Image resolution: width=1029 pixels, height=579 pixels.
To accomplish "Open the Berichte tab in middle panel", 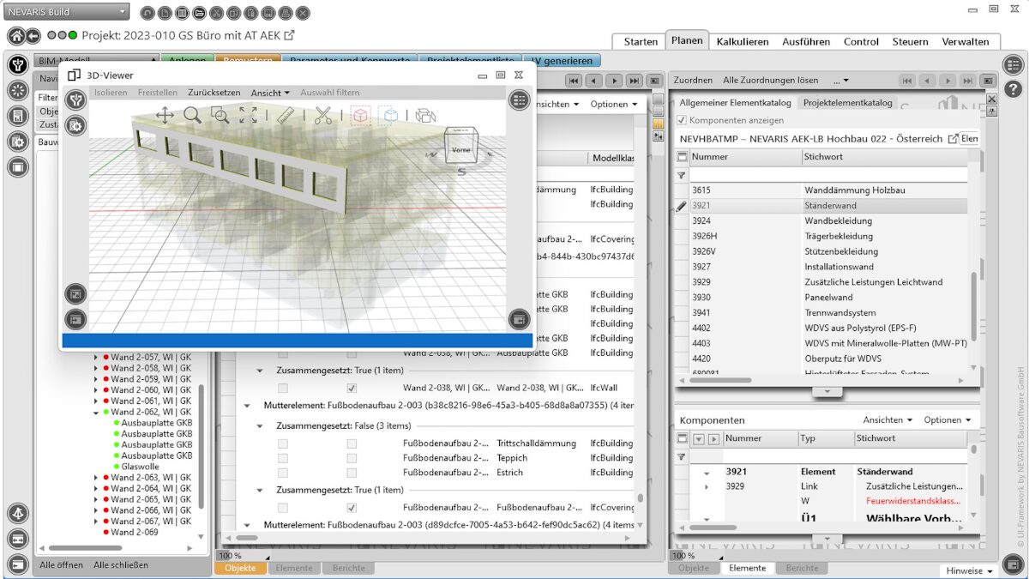I will 348,568.
